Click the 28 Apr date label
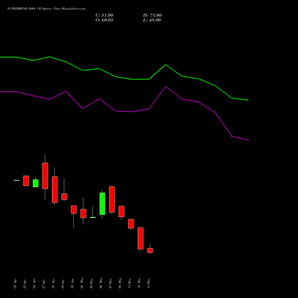Viewport: 298px width, 298px height. click(x=54, y=284)
